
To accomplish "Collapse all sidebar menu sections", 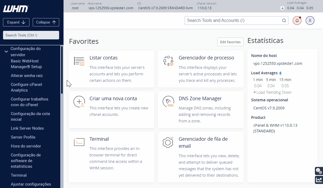I will tap(46, 22).
